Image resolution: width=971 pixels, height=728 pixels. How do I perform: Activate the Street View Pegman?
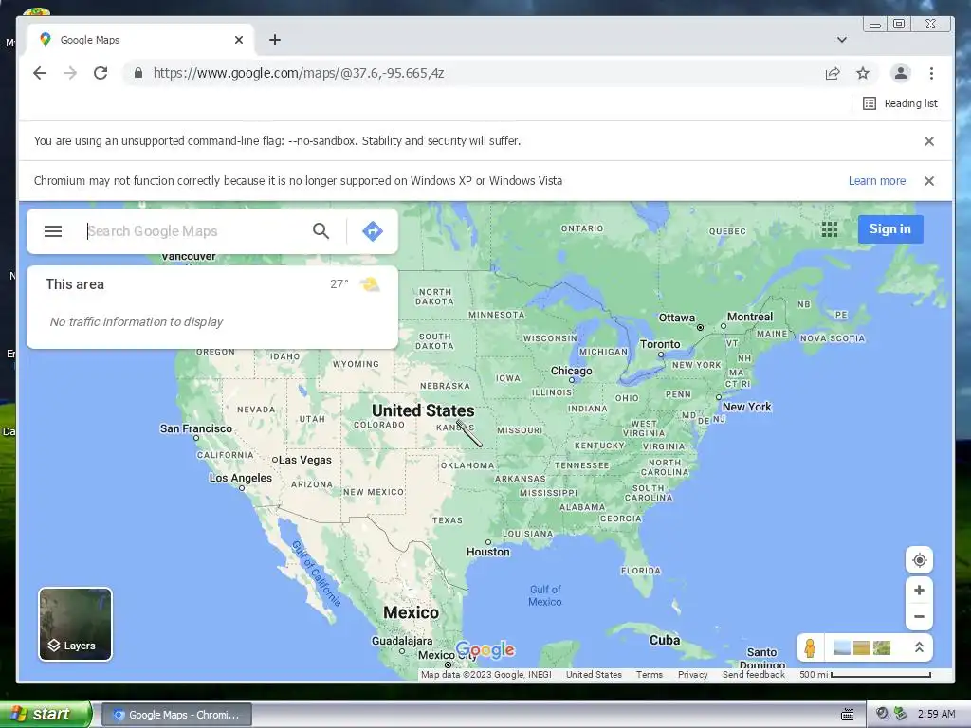pos(810,648)
